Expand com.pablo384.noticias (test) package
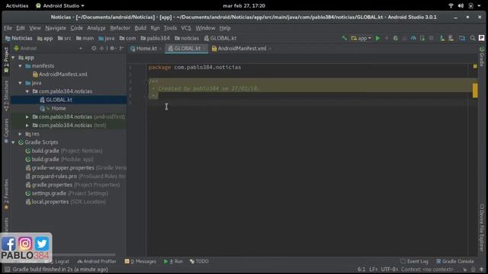The width and height of the screenshot is (488, 274). pos(27,125)
